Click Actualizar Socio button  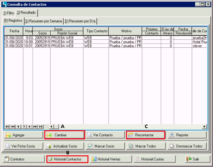[x=64, y=146]
